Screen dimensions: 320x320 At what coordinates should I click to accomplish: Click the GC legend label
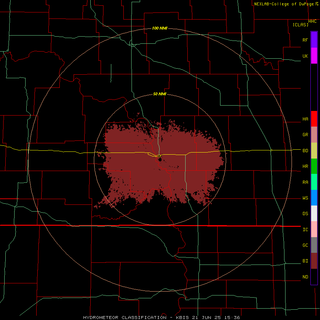(x=305, y=245)
